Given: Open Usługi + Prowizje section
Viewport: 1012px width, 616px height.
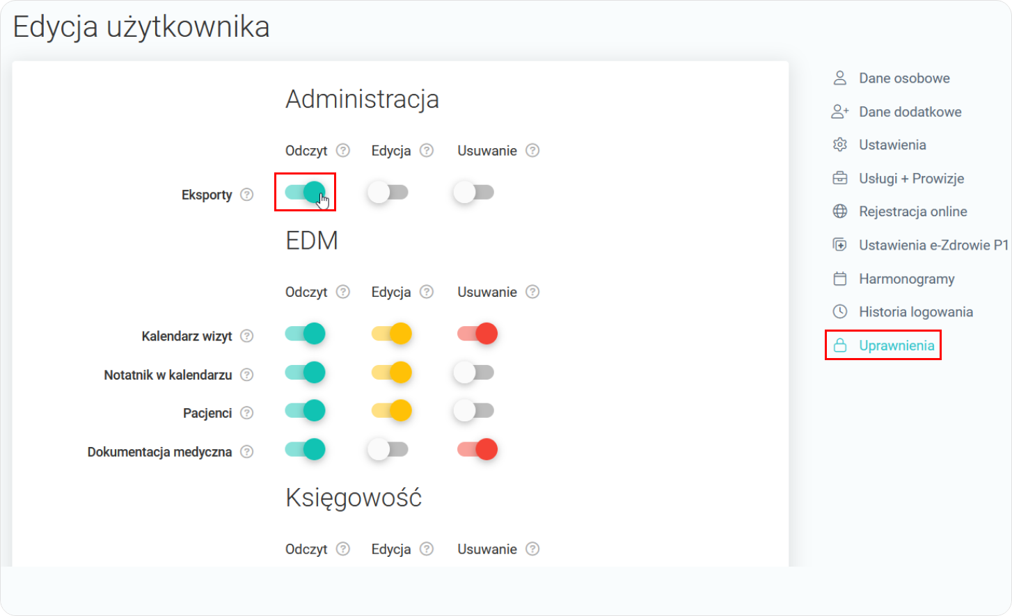Looking at the screenshot, I should coord(911,178).
